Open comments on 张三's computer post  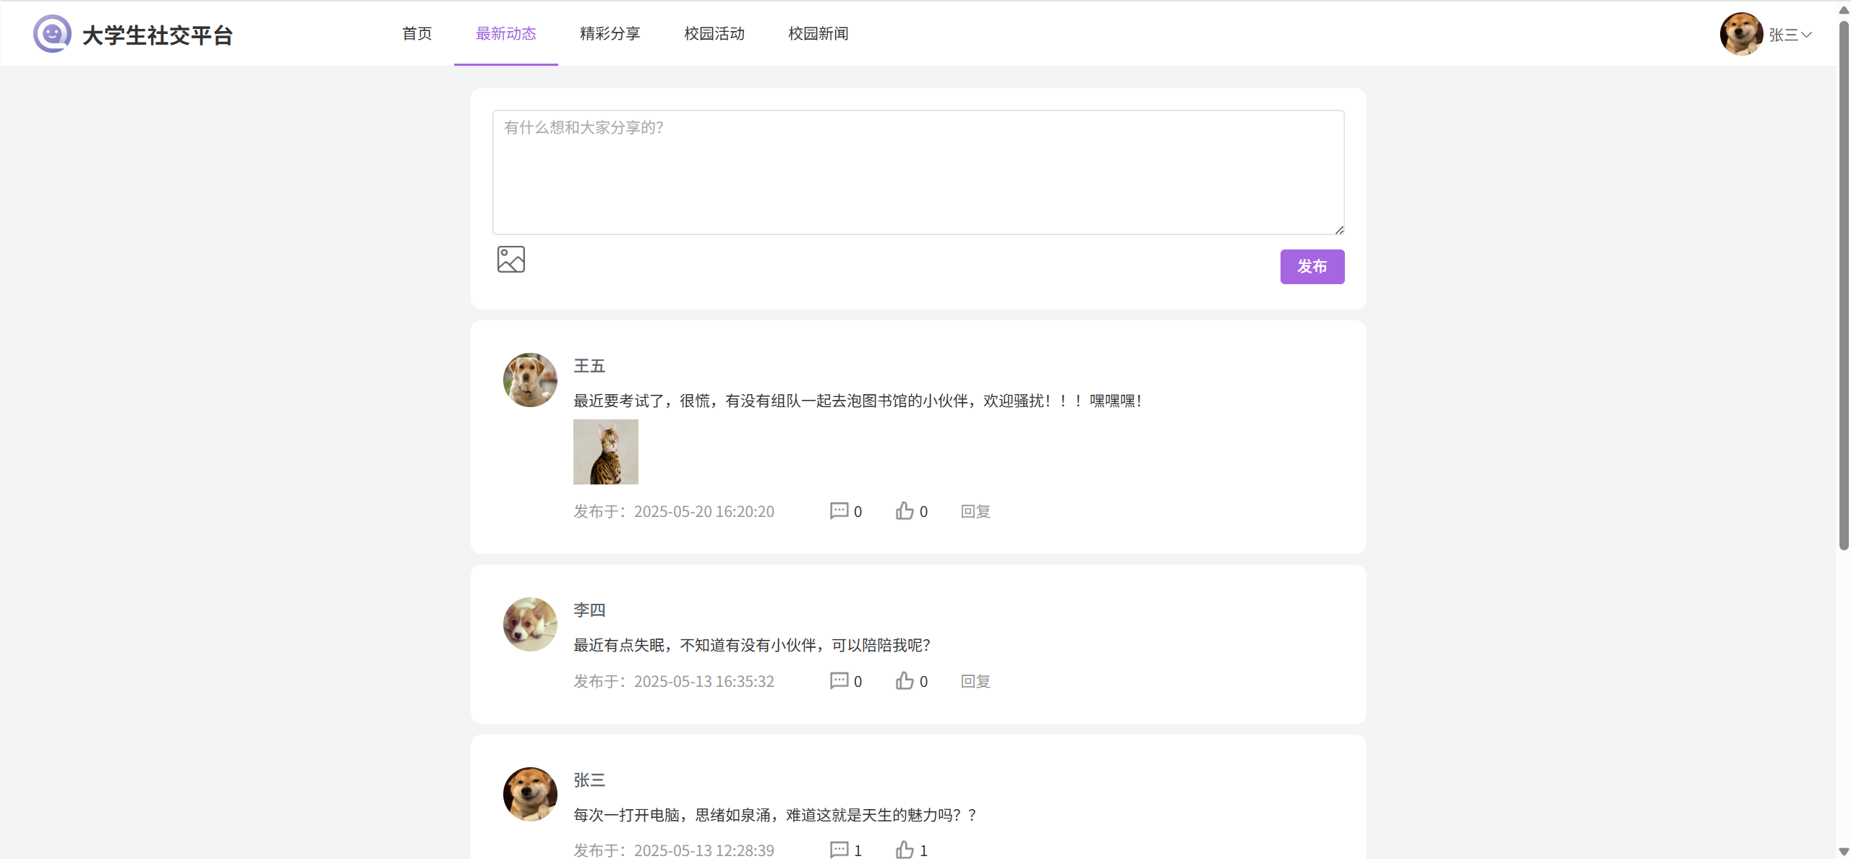(x=839, y=850)
